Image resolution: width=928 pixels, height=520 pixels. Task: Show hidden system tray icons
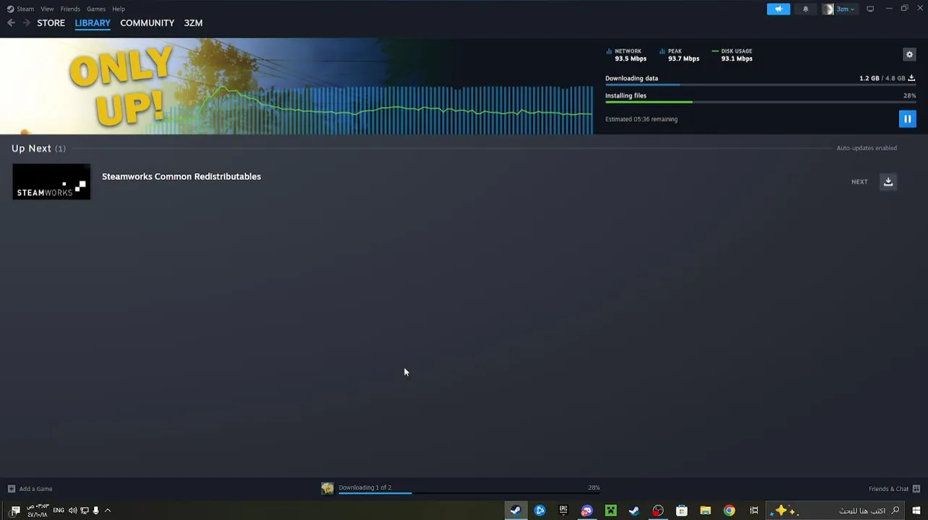[x=108, y=511]
